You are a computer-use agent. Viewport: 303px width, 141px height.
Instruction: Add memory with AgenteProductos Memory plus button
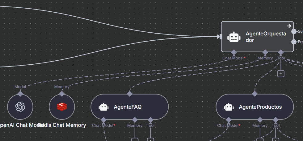pos(260,139)
